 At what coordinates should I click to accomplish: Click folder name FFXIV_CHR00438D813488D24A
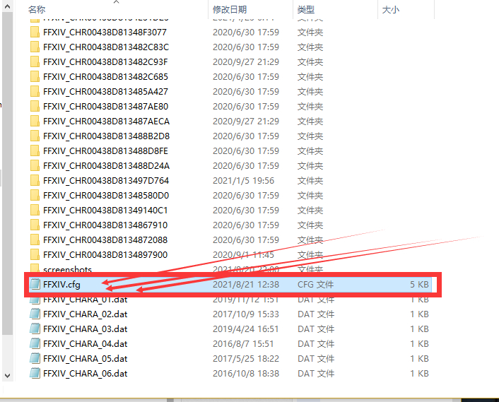point(106,166)
